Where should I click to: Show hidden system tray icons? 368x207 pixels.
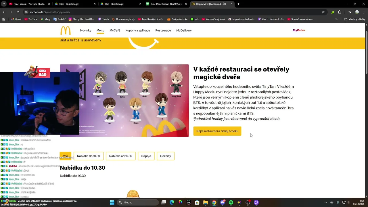[x=325, y=202]
